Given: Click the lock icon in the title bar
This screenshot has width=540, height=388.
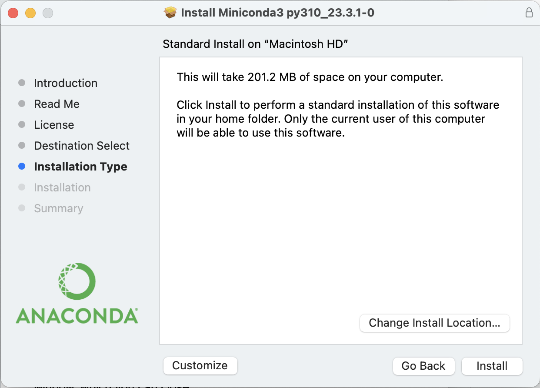Looking at the screenshot, I should pyautogui.click(x=529, y=13).
